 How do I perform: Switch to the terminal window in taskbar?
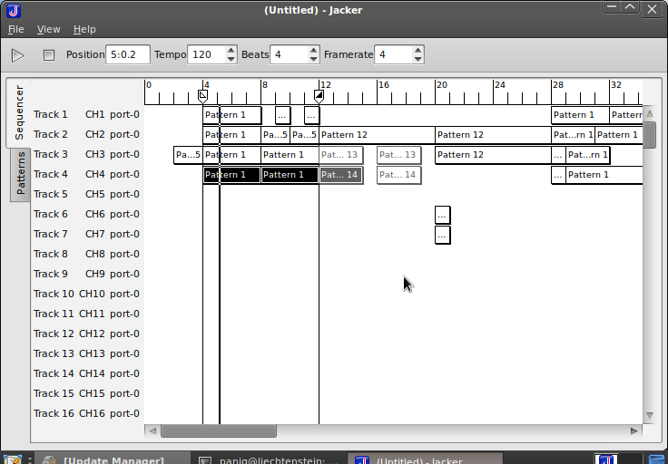(x=270, y=459)
